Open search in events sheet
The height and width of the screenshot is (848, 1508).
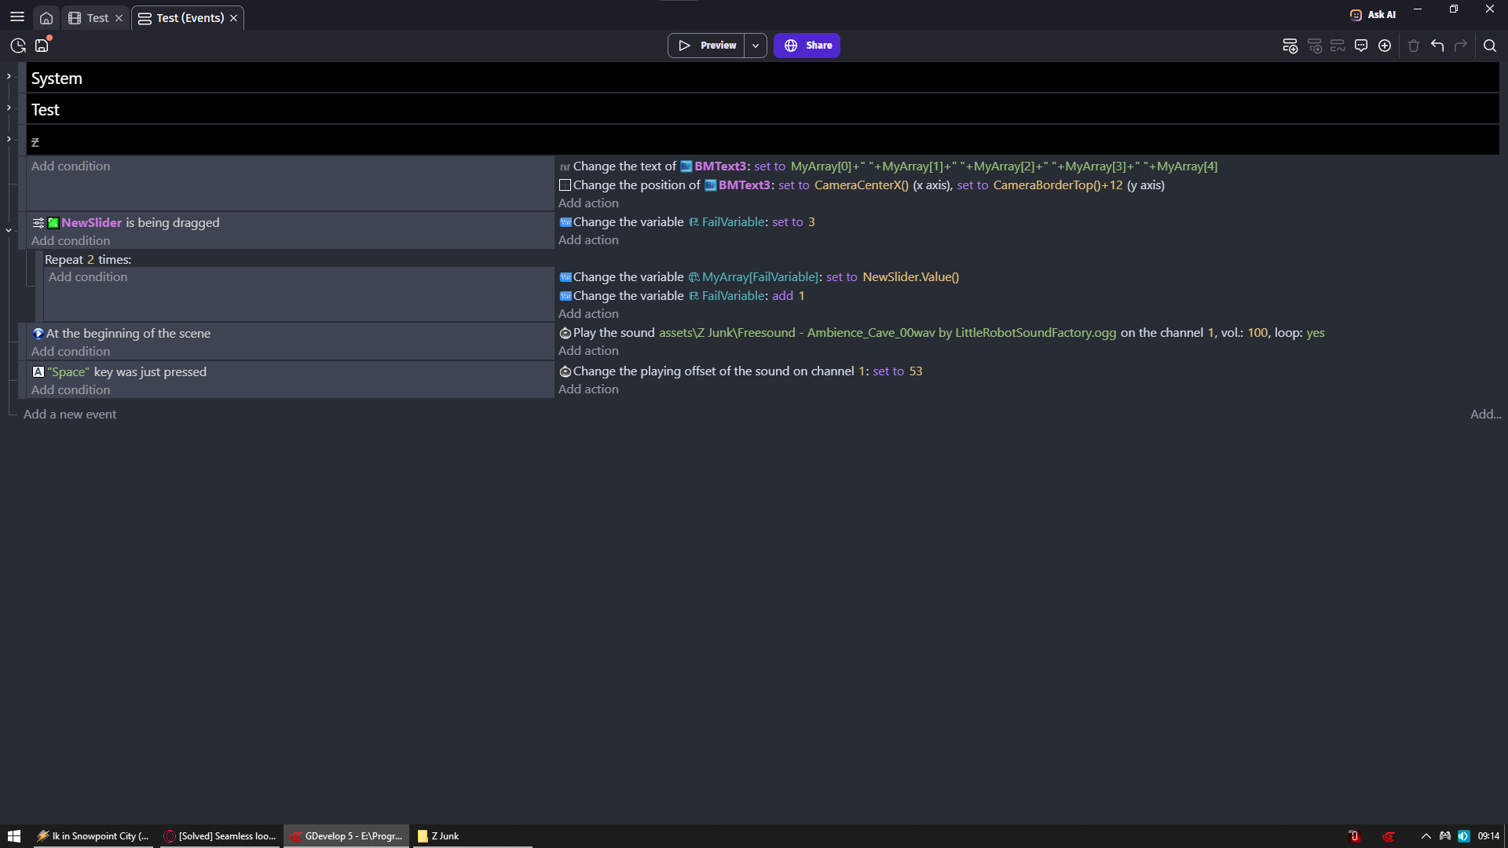click(1490, 46)
